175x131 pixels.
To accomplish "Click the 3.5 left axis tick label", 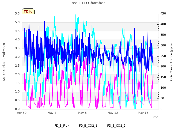I will pyautogui.click(x=17, y=48).
